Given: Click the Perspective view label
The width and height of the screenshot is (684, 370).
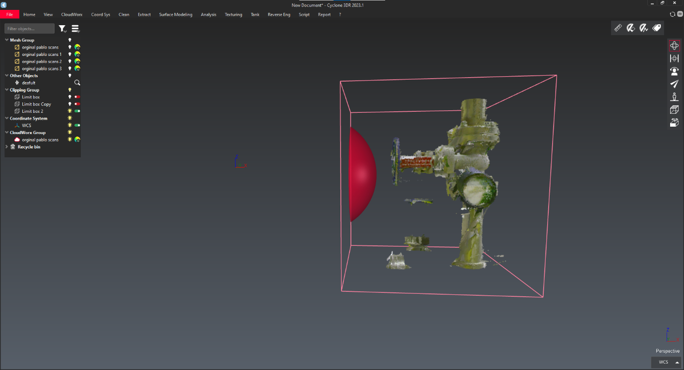Looking at the screenshot, I should coord(668,351).
